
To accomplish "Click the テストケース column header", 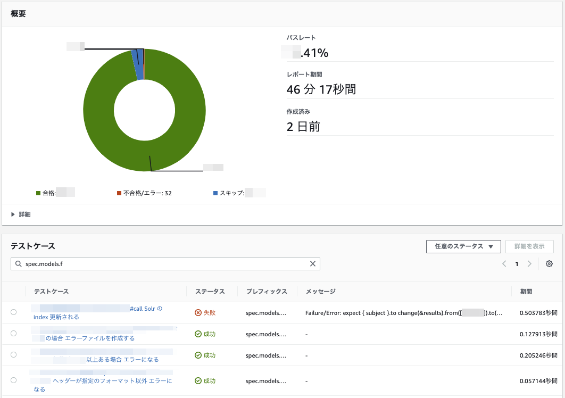I will click(51, 291).
